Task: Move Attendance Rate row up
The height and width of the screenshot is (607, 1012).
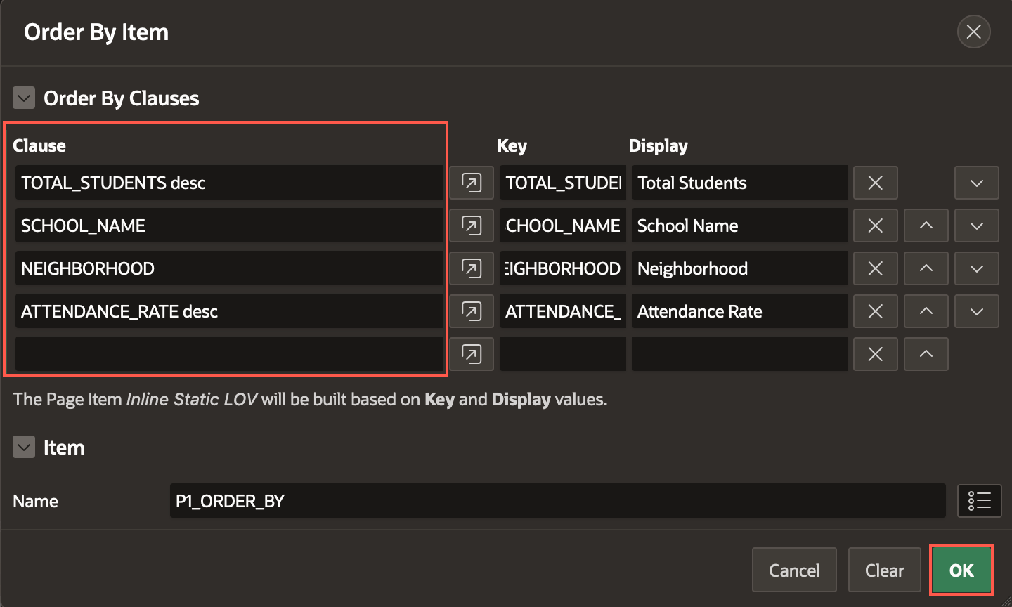Action: [926, 311]
